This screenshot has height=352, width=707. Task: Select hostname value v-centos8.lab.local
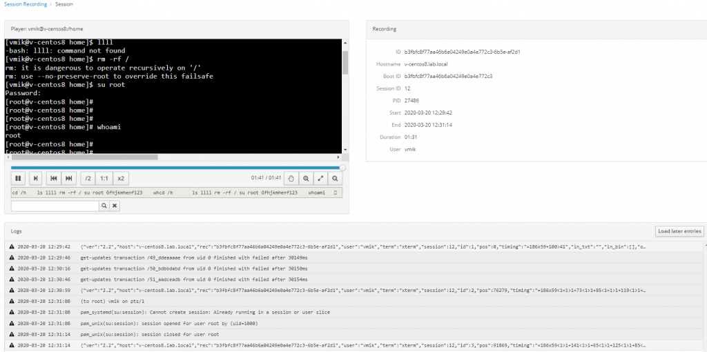pos(425,64)
